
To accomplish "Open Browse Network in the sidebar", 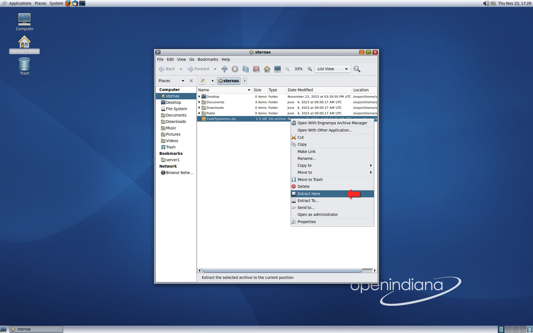I will coord(176,173).
